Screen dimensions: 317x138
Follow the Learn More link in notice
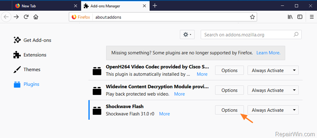click(268, 53)
